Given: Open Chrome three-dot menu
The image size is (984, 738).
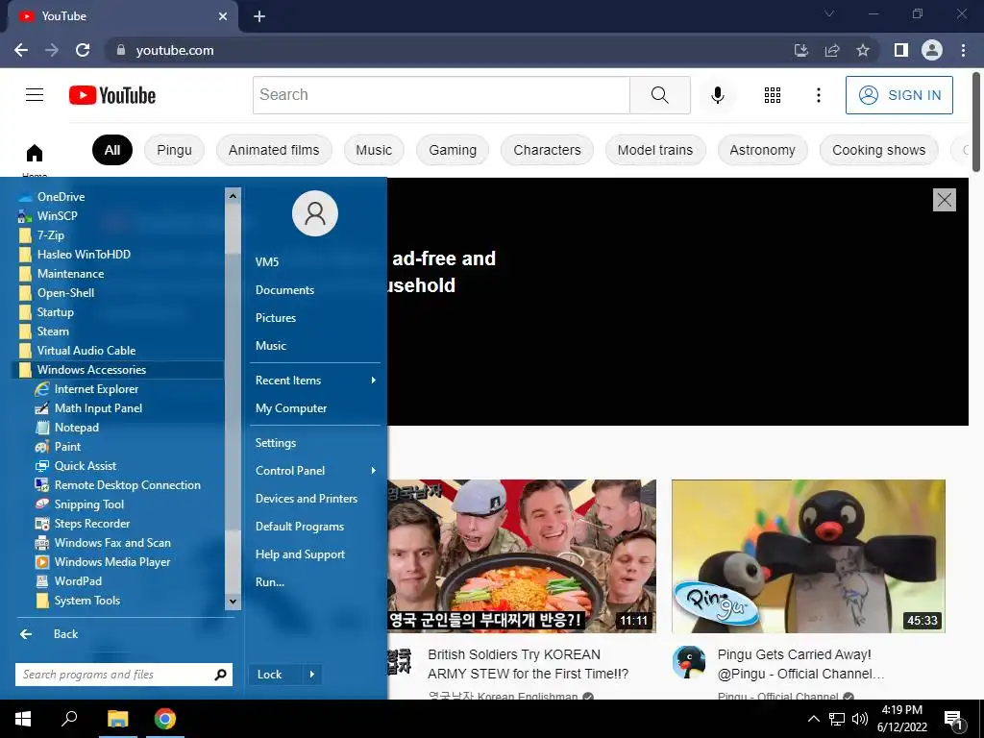Looking at the screenshot, I should pyautogui.click(x=963, y=50).
